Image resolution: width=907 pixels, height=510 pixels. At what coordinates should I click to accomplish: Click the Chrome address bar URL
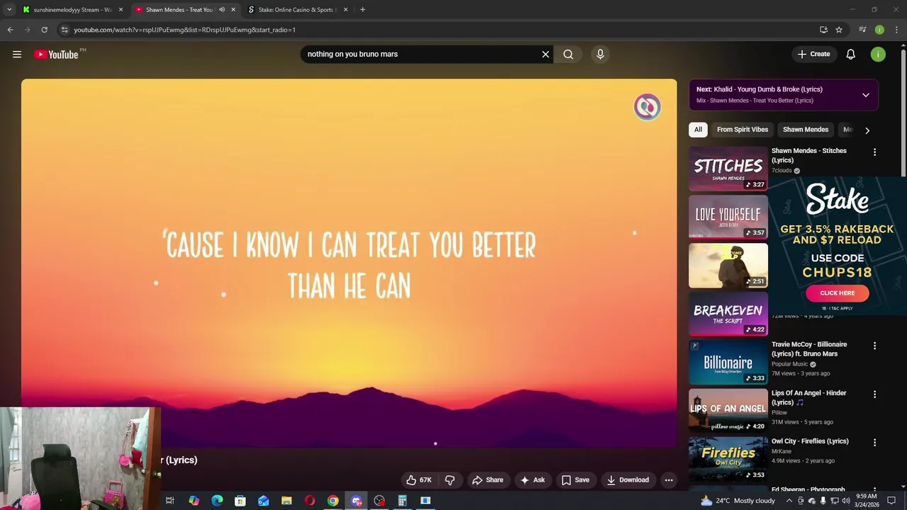(184, 30)
